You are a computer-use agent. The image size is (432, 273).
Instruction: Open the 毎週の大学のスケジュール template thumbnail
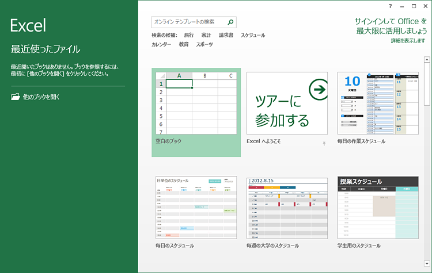287,207
